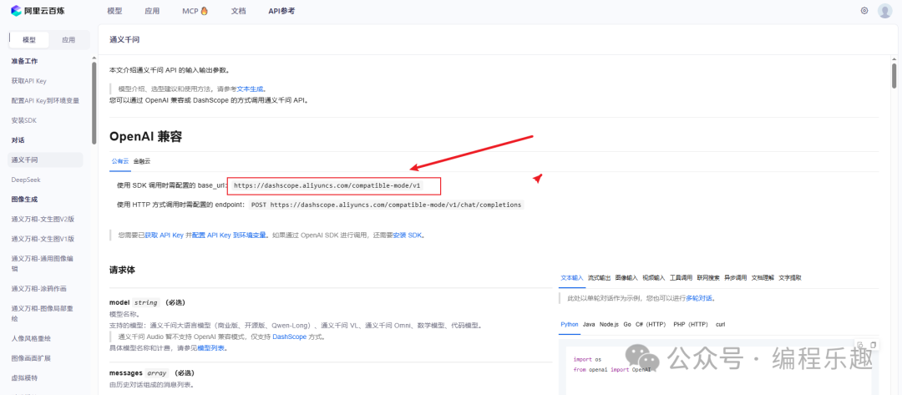
Task: Select the 联网搜索 example tab
Action: 707,278
